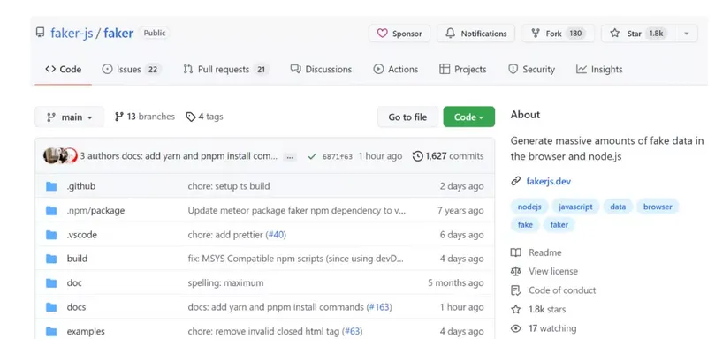
Task: Click the .github folder icon
Action: 51,186
